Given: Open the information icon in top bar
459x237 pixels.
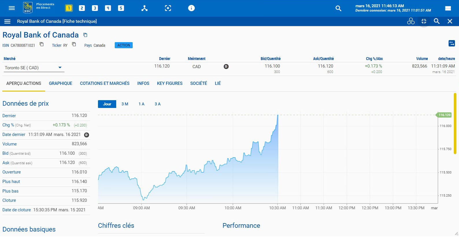Looking at the screenshot, I should point(191,8).
